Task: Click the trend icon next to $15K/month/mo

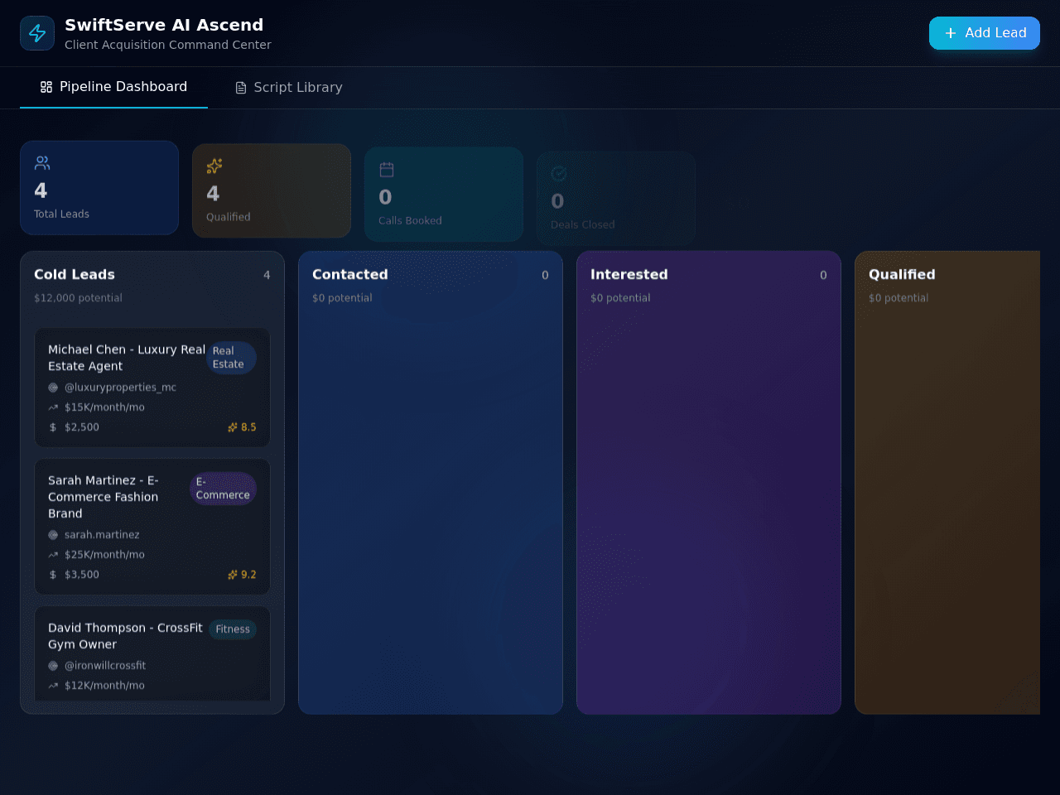Action: tap(53, 407)
